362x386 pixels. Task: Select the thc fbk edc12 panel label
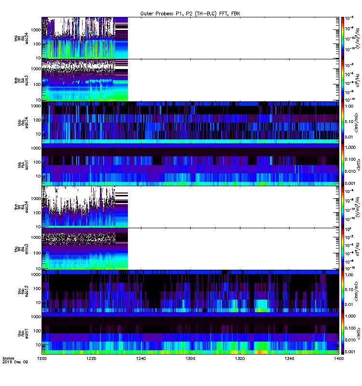[23, 291]
